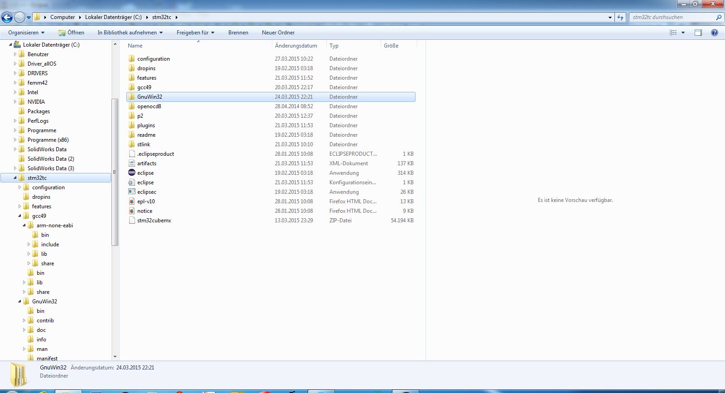Screen dimensions: 725x393
Task: Open the recent locations dropdown arrow
Action: [29, 18]
